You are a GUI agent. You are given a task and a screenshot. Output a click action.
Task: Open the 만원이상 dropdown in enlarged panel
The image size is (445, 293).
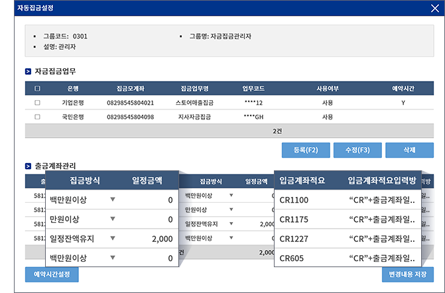[x=112, y=219]
